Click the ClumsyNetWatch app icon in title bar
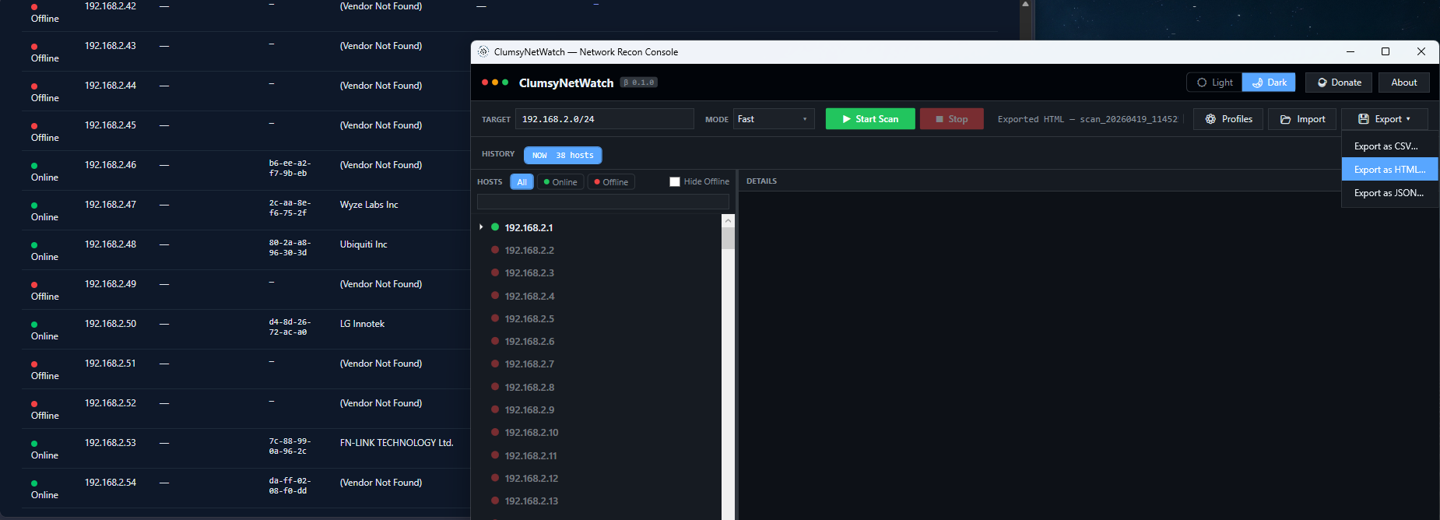 pos(483,52)
